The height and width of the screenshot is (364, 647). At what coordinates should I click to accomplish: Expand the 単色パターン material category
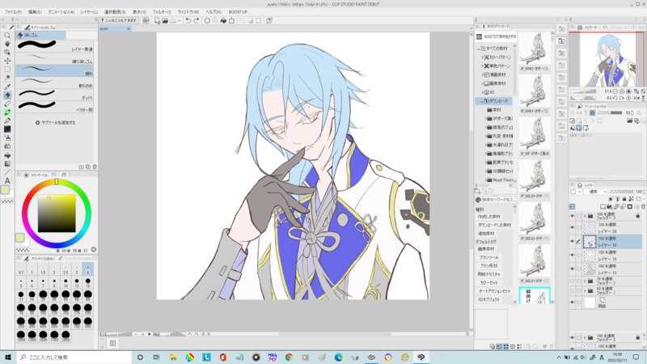pyautogui.click(x=482, y=66)
